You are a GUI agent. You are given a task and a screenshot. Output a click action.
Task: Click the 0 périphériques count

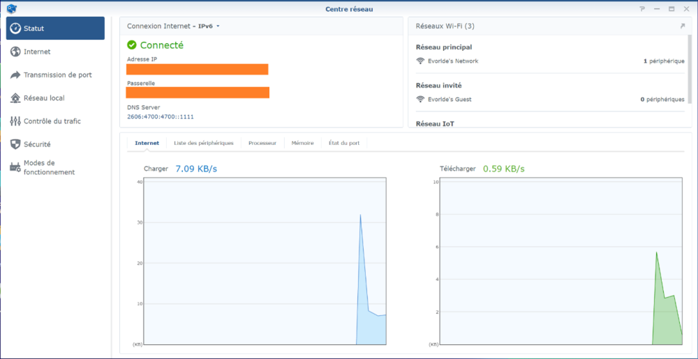pos(662,99)
